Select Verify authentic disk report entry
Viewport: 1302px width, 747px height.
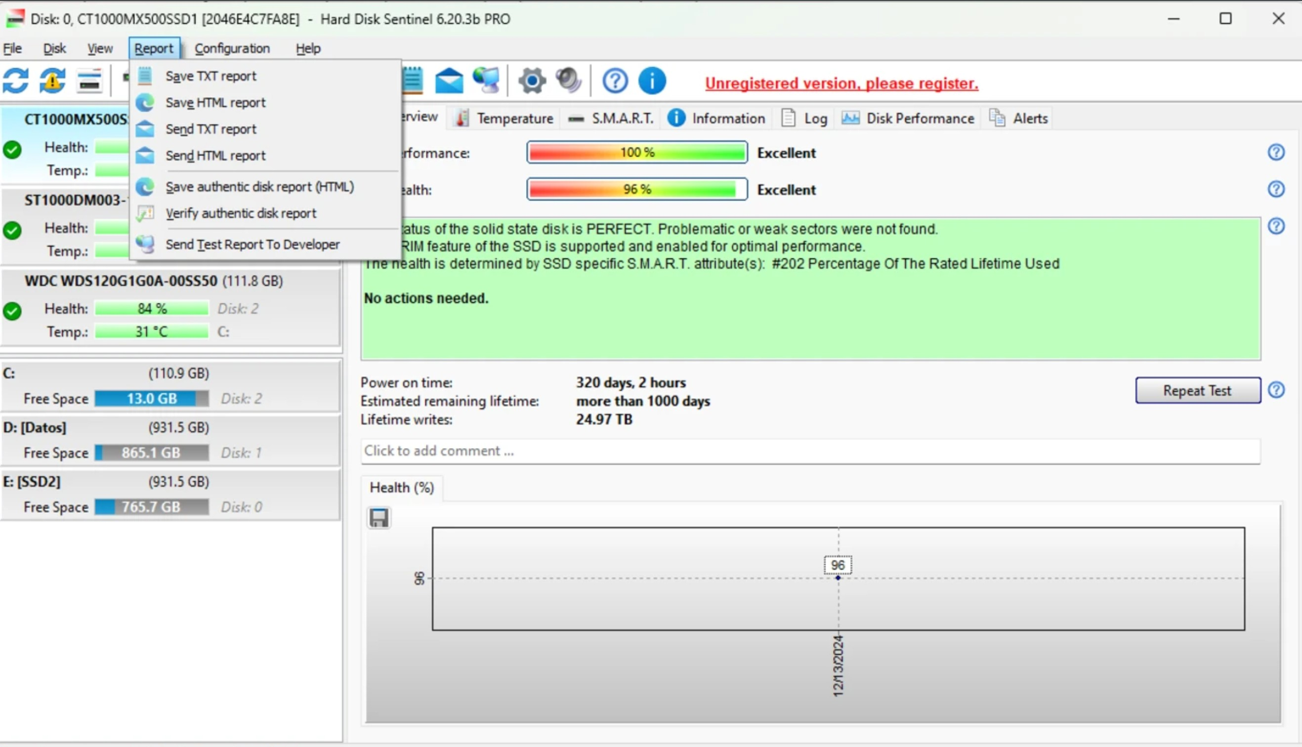click(x=266, y=213)
